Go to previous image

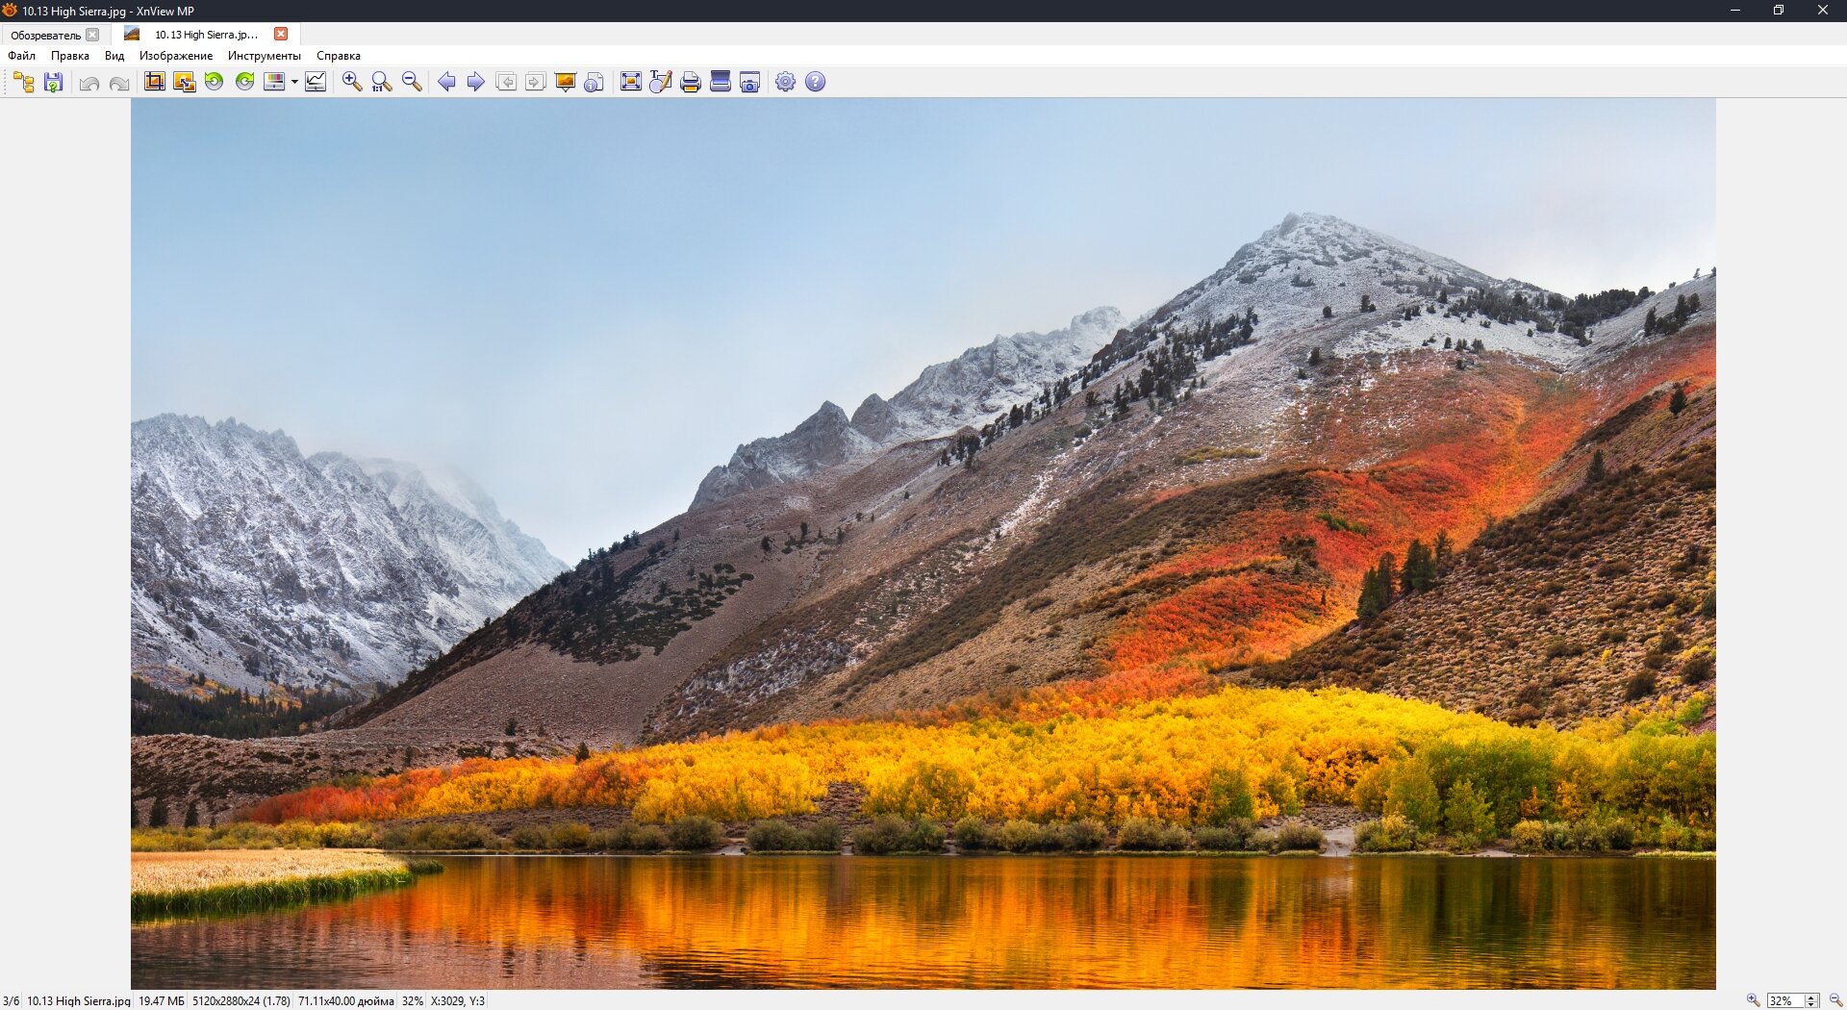[x=446, y=82]
